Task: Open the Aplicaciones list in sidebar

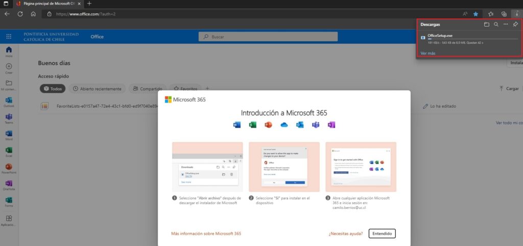Action: click(x=9, y=220)
